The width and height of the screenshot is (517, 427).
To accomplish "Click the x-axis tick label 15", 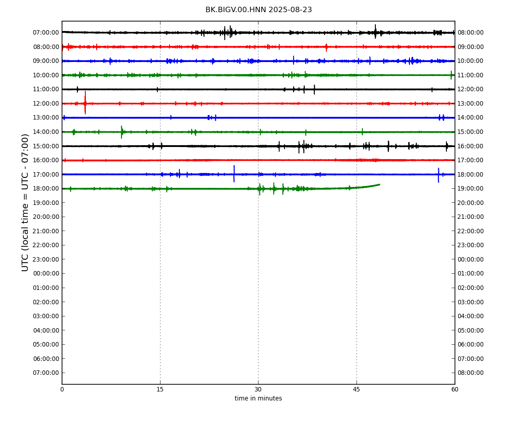I will 160,389.
